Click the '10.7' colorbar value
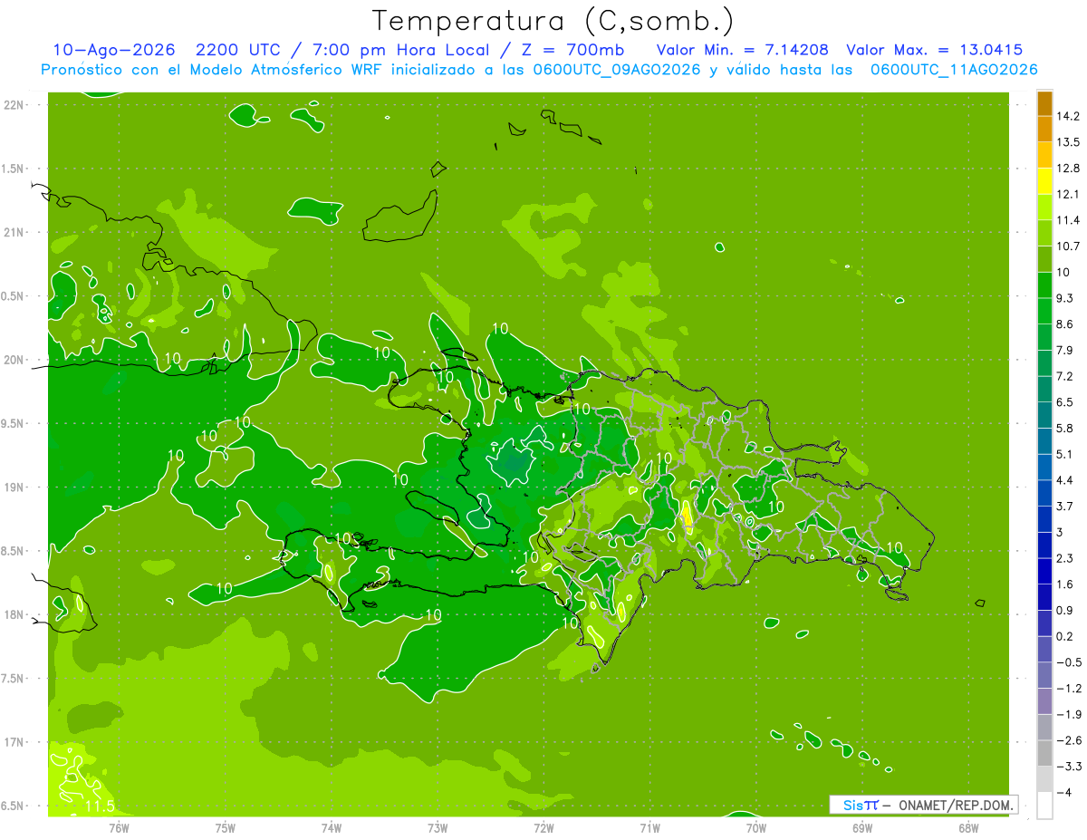 1068,246
